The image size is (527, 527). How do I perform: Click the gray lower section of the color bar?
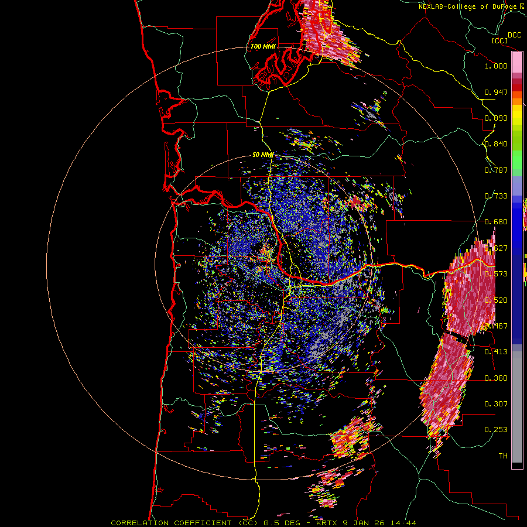tap(517, 407)
